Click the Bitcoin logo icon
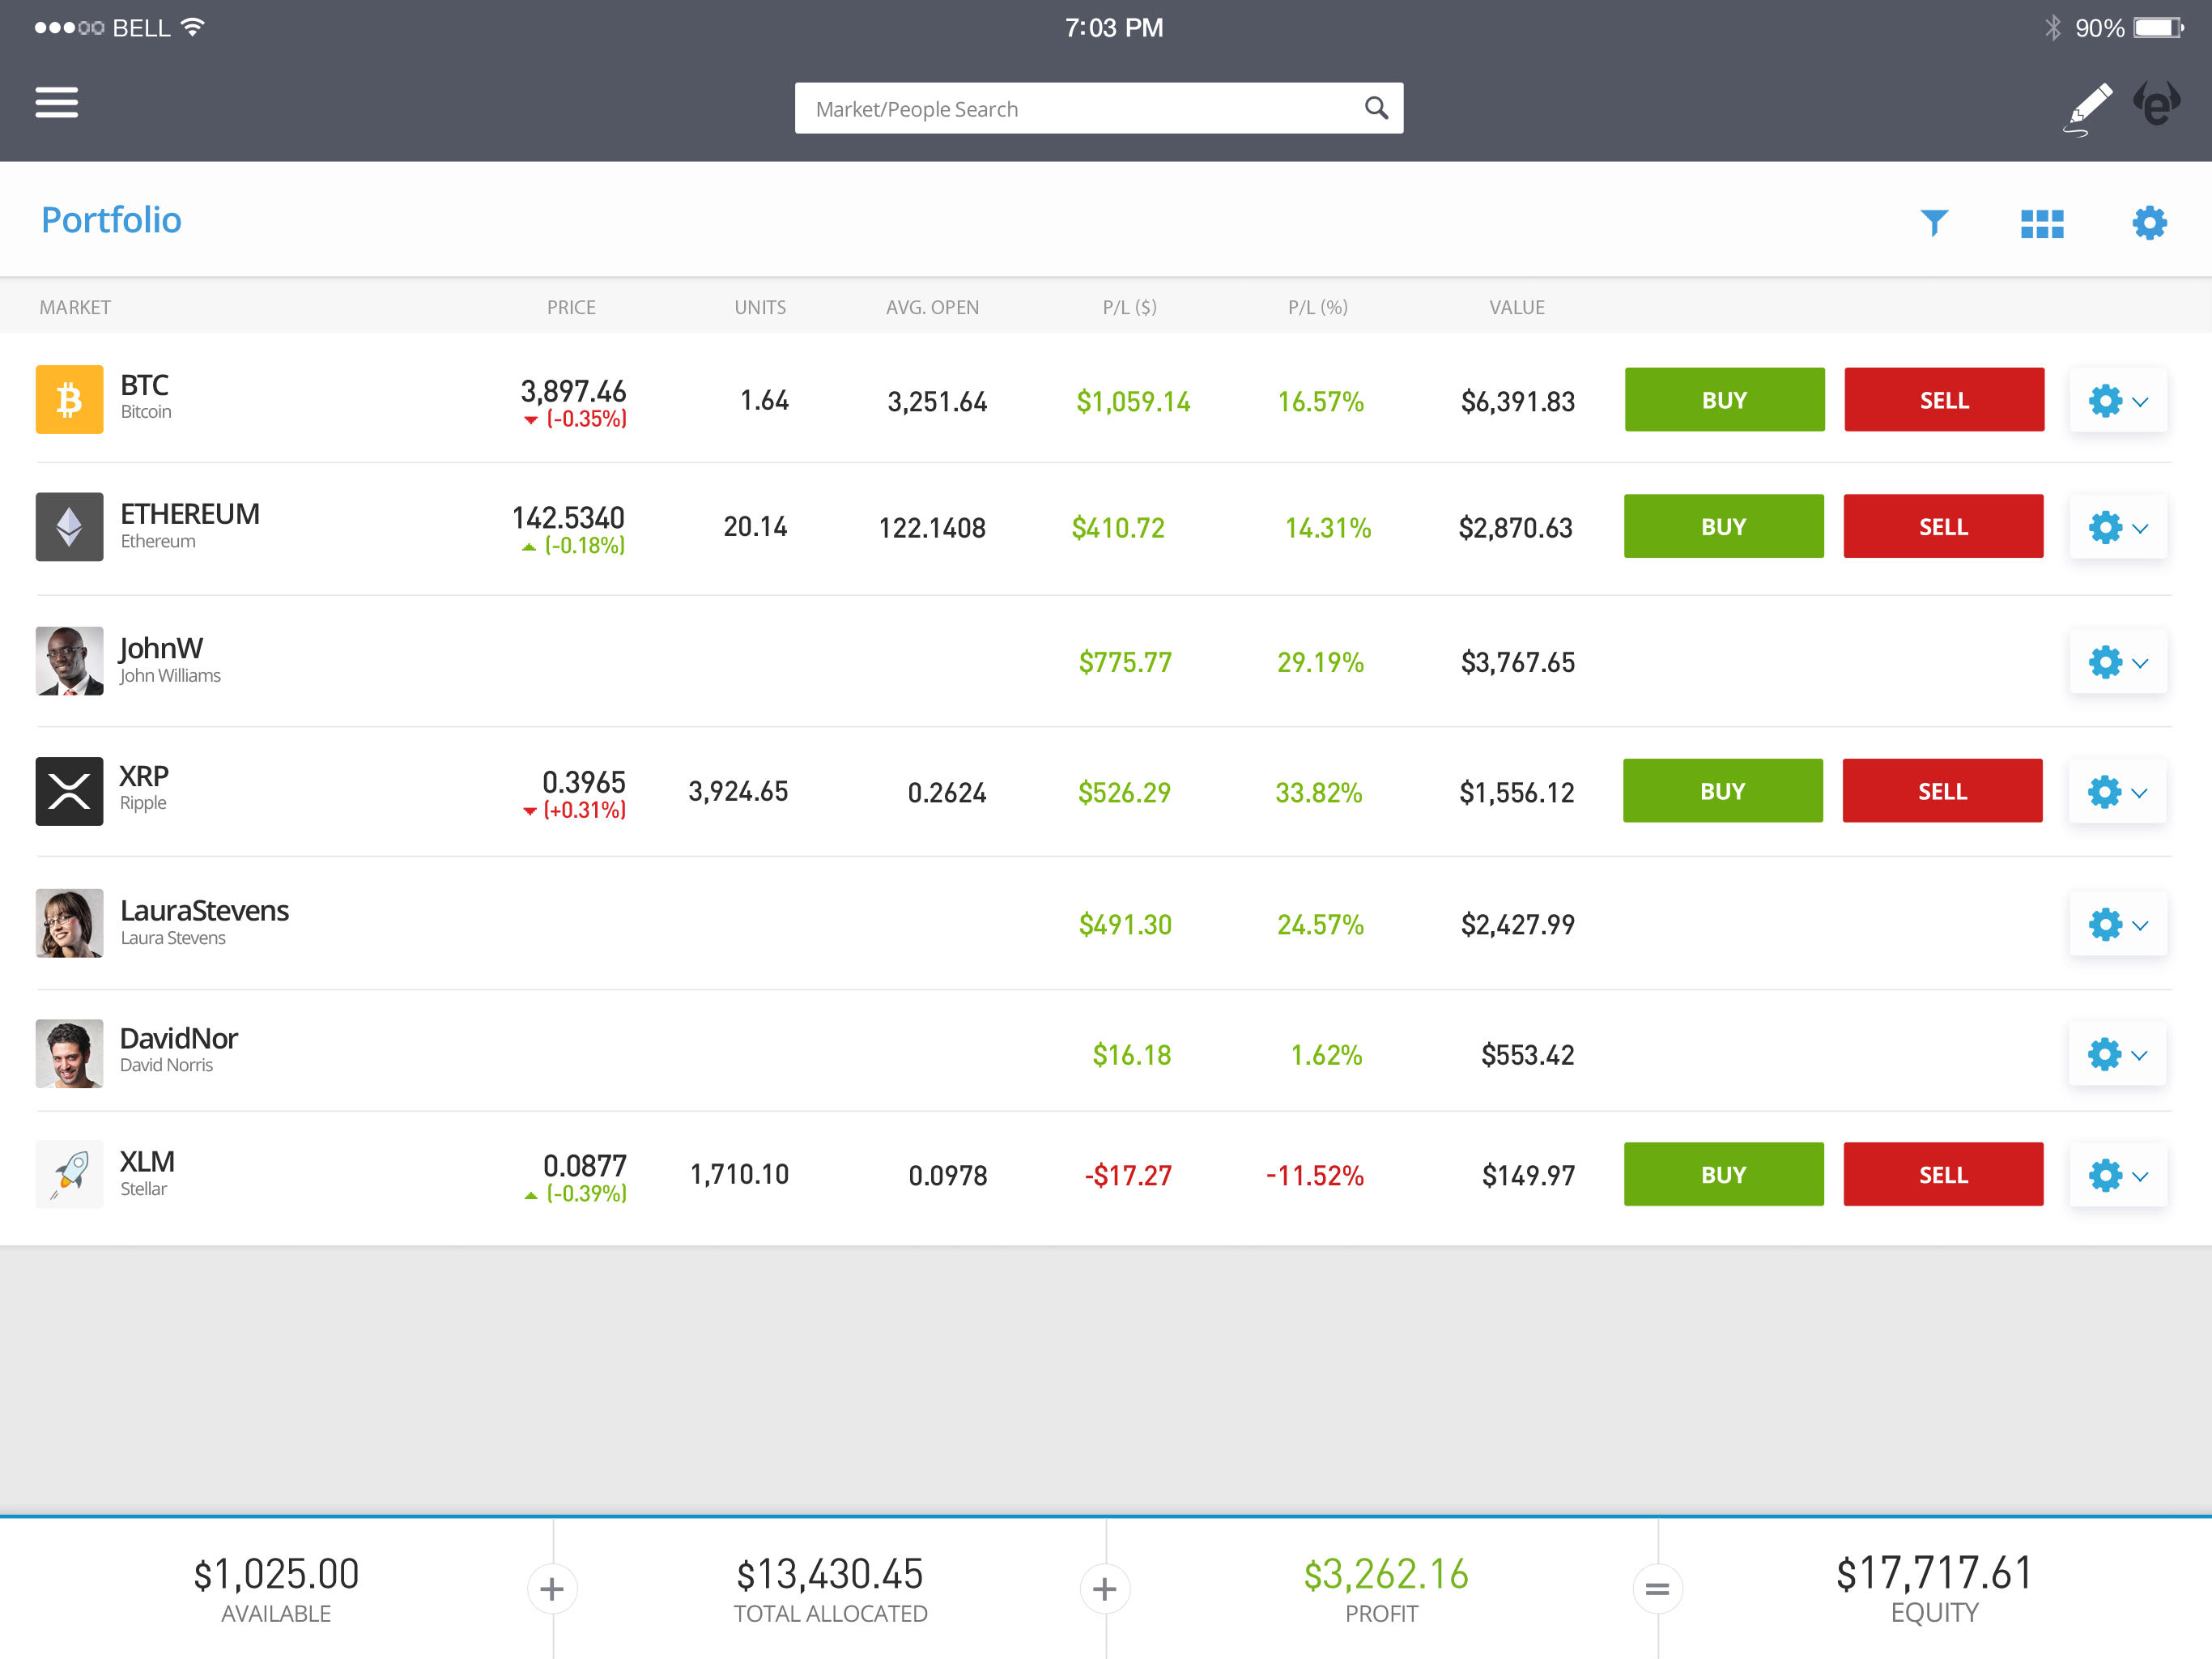This screenshot has width=2212, height=1659. tap(69, 399)
